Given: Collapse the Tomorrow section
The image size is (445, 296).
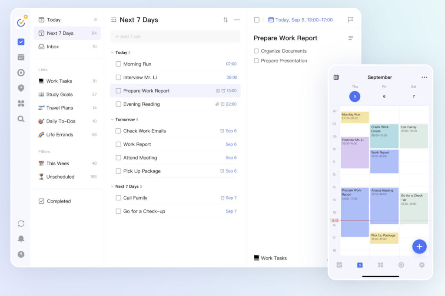Looking at the screenshot, I should [x=113, y=119].
